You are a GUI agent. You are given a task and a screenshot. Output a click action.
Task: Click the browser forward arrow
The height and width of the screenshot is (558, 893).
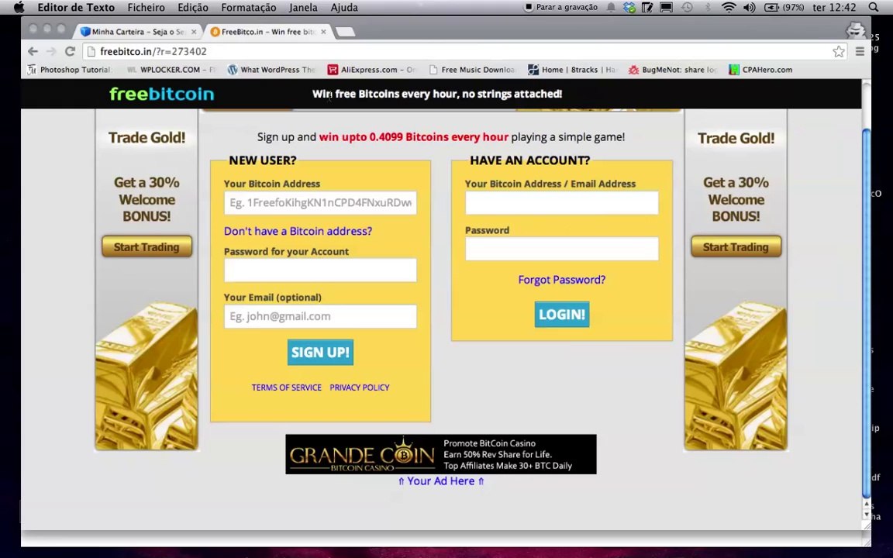point(51,51)
